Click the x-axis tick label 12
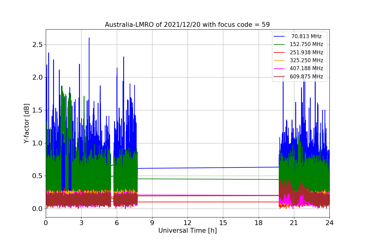 pyautogui.click(x=188, y=223)
